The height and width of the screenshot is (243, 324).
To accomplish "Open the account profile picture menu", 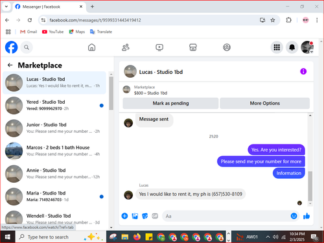I will click(307, 47).
